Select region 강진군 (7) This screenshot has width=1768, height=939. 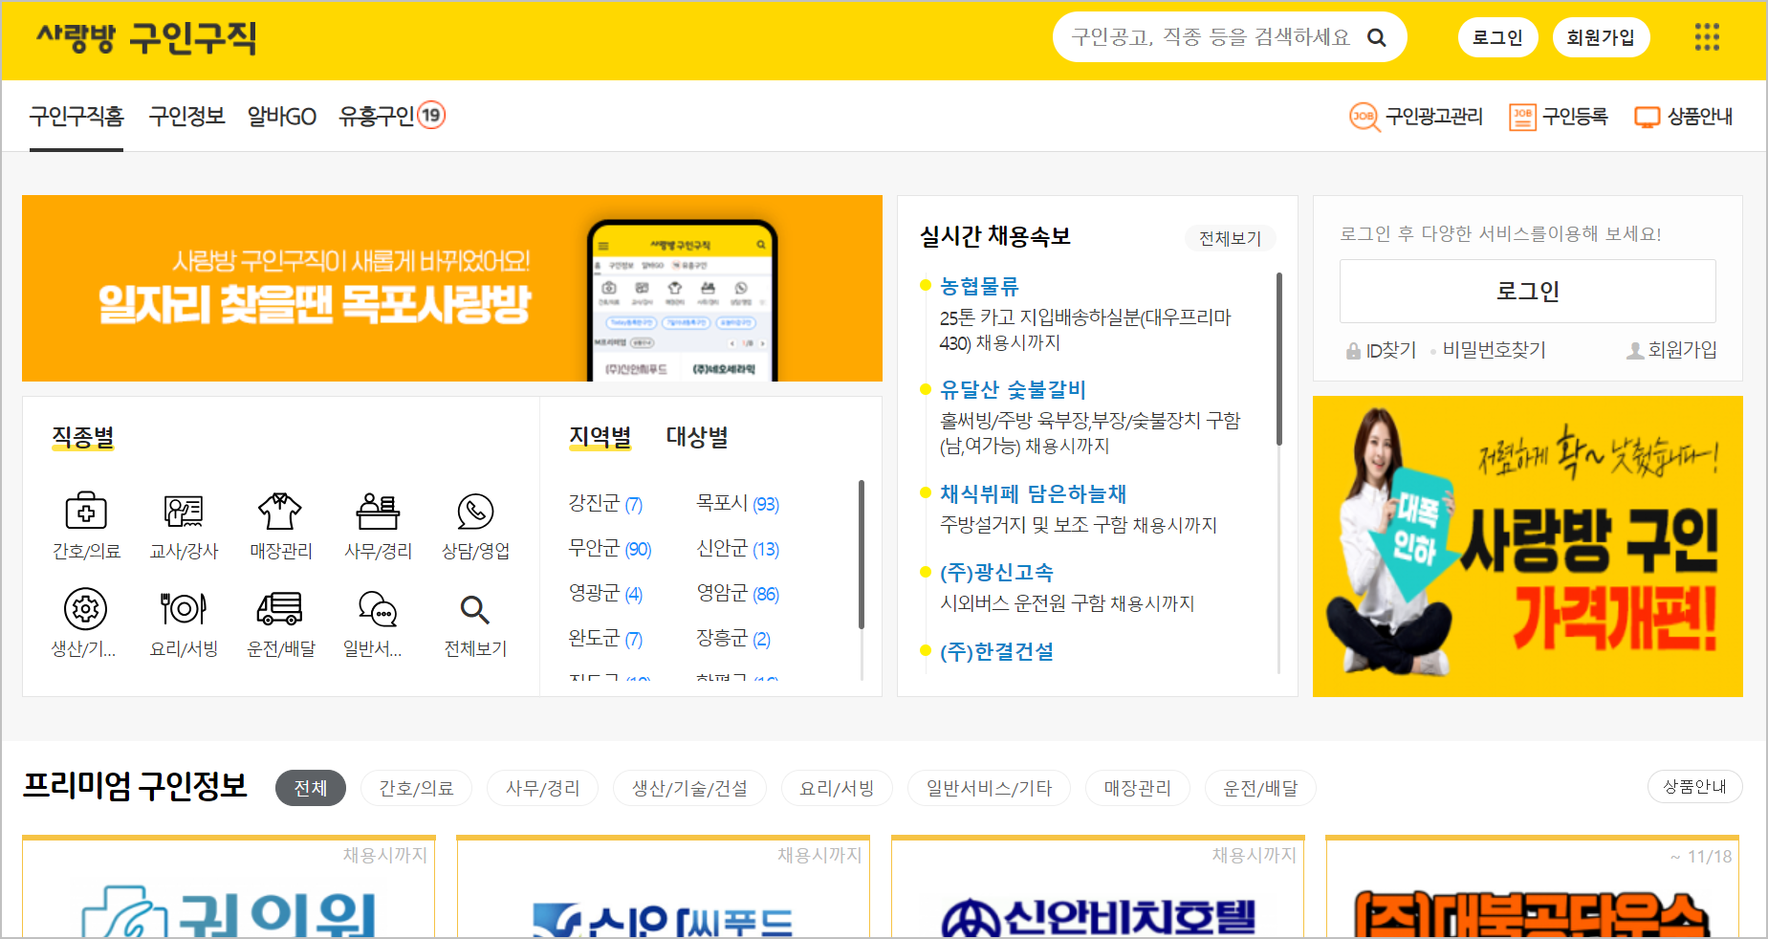click(605, 503)
